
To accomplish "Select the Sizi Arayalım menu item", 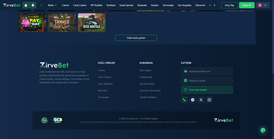I will (x=184, y=5).
